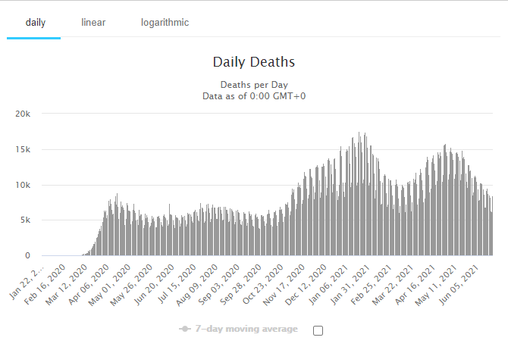Enable the 7-day moving average checkbox

(318, 330)
